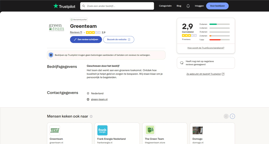Open the notifications bell
The image size is (269, 144).
pos(188,6)
